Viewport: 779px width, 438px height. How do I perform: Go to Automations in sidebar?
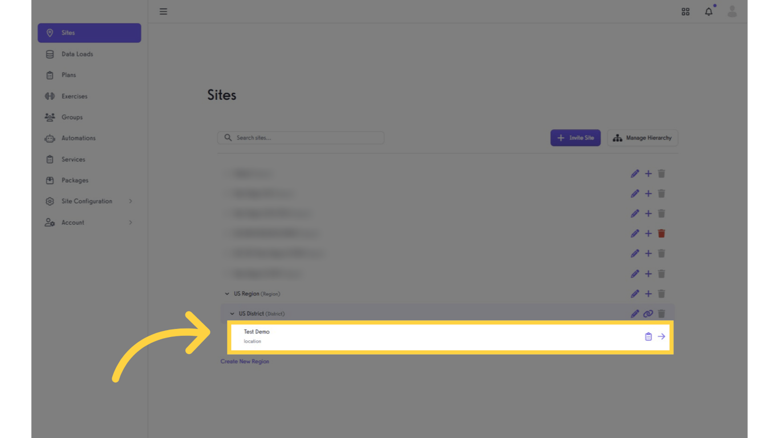coord(78,138)
